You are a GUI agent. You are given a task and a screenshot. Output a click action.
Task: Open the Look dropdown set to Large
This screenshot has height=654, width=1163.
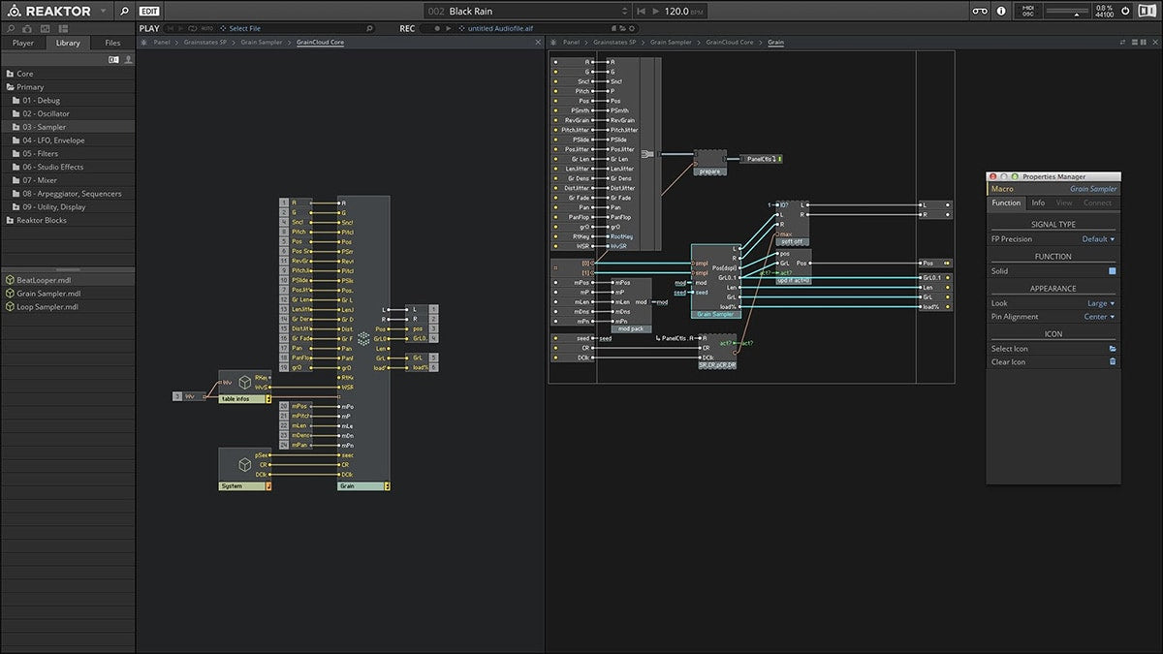click(x=1101, y=303)
